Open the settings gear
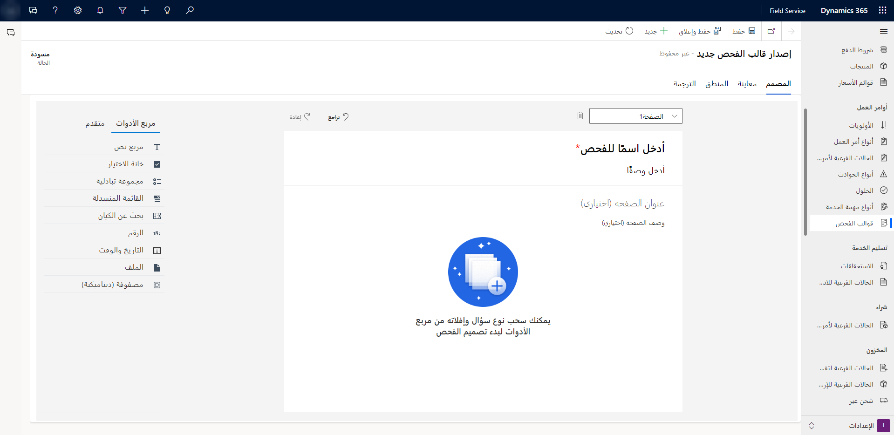894x435 pixels. (x=78, y=10)
